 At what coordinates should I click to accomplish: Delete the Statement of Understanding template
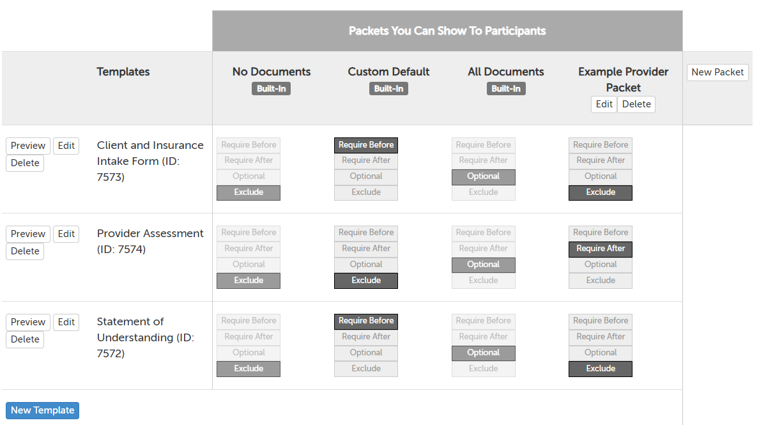coord(24,339)
